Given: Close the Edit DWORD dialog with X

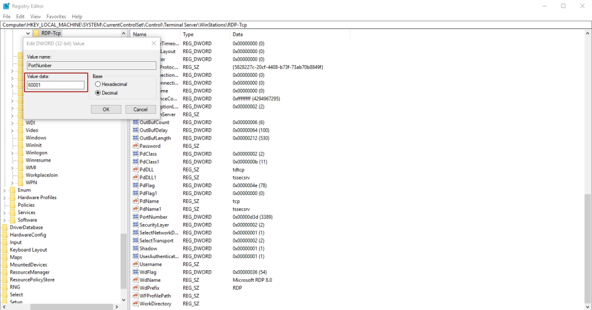Looking at the screenshot, I should pos(154,43).
